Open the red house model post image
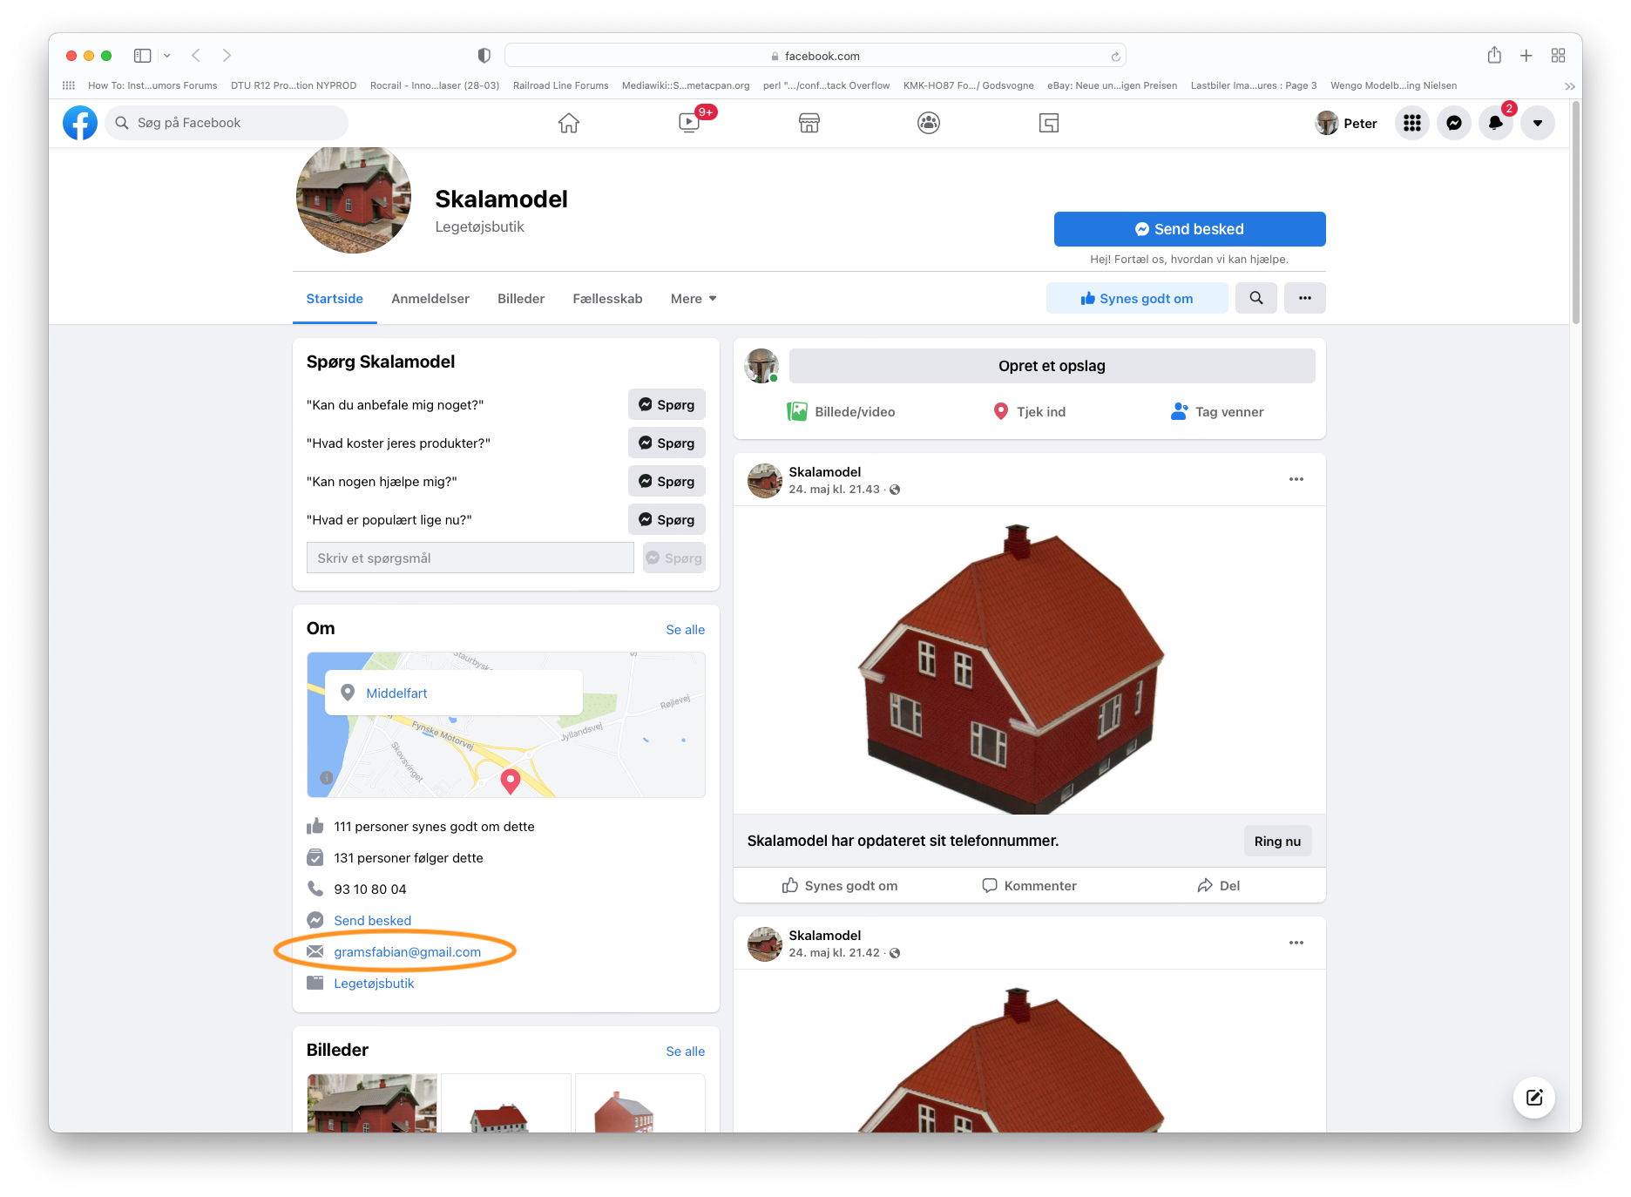 coord(1029,660)
